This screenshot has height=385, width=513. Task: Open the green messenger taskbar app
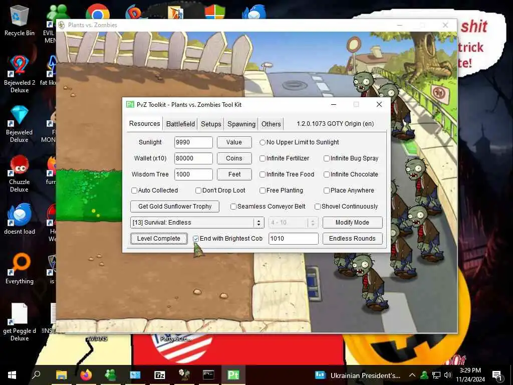click(110, 375)
